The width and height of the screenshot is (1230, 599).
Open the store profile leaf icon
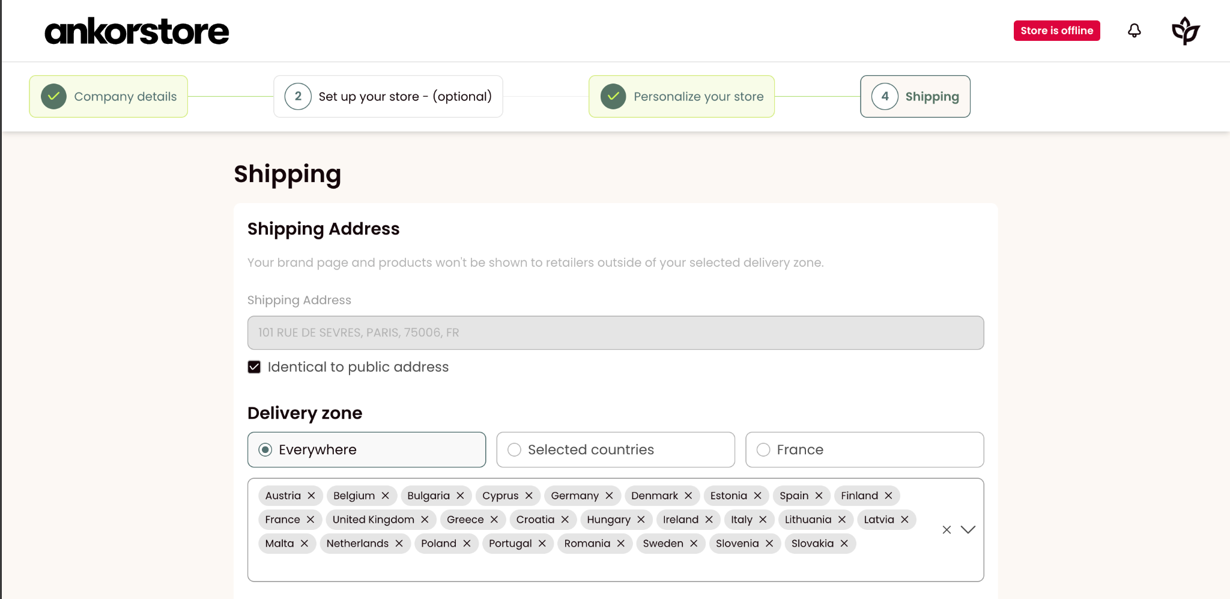tap(1186, 31)
